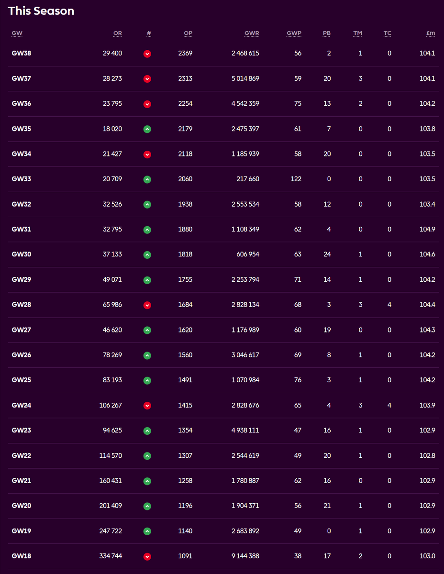This screenshot has height=574, width=444.
Task: Click the red down arrow in GW37 row
Action: tap(147, 79)
